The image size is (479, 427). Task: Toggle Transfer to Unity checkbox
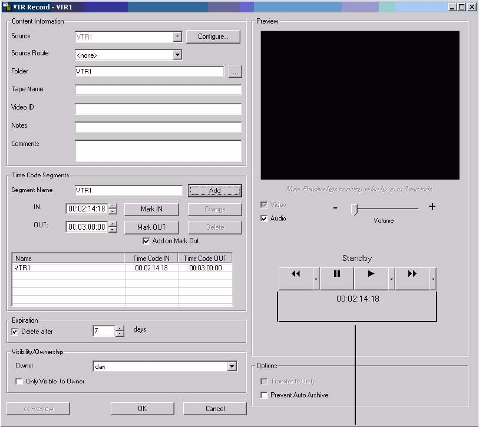(264, 382)
